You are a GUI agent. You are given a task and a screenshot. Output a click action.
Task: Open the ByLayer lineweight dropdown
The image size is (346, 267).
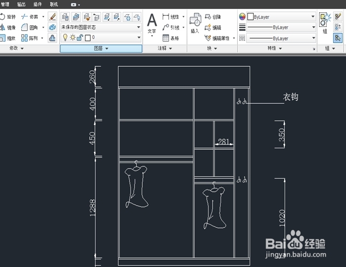tap(281, 27)
